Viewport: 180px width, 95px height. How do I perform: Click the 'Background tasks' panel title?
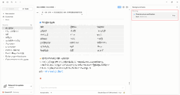point(139,7)
